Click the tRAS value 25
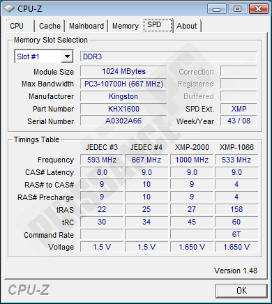The height and width of the screenshot is (304, 272). point(146,209)
